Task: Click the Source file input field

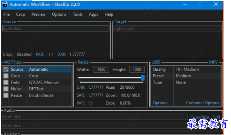Action: tap(56, 28)
